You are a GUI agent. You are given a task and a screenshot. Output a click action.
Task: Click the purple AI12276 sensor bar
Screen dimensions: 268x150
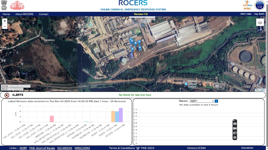(121, 115)
